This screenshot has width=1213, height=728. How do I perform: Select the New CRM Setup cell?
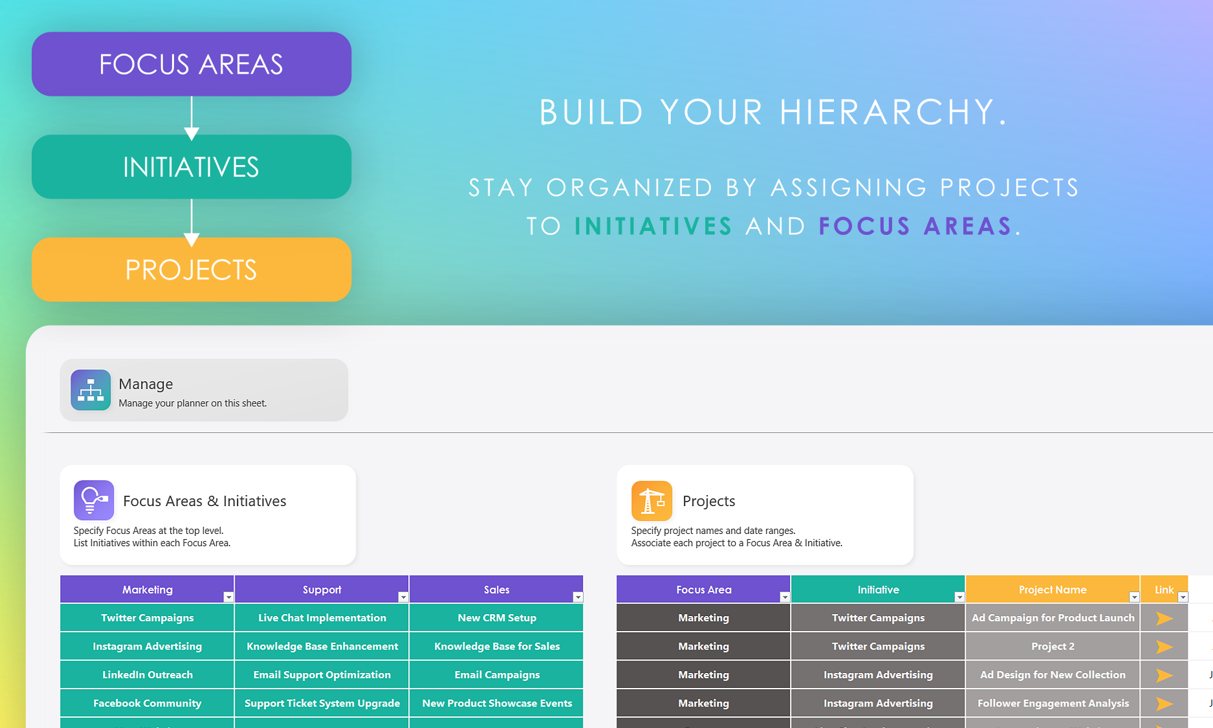pyautogui.click(x=496, y=618)
